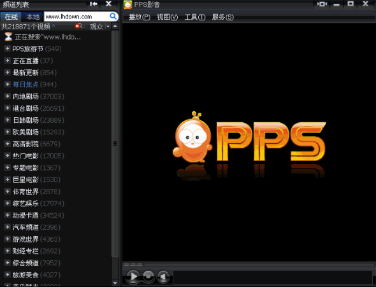Open the 服务(S) menu
The width and height of the screenshot is (376, 287).
222,17
